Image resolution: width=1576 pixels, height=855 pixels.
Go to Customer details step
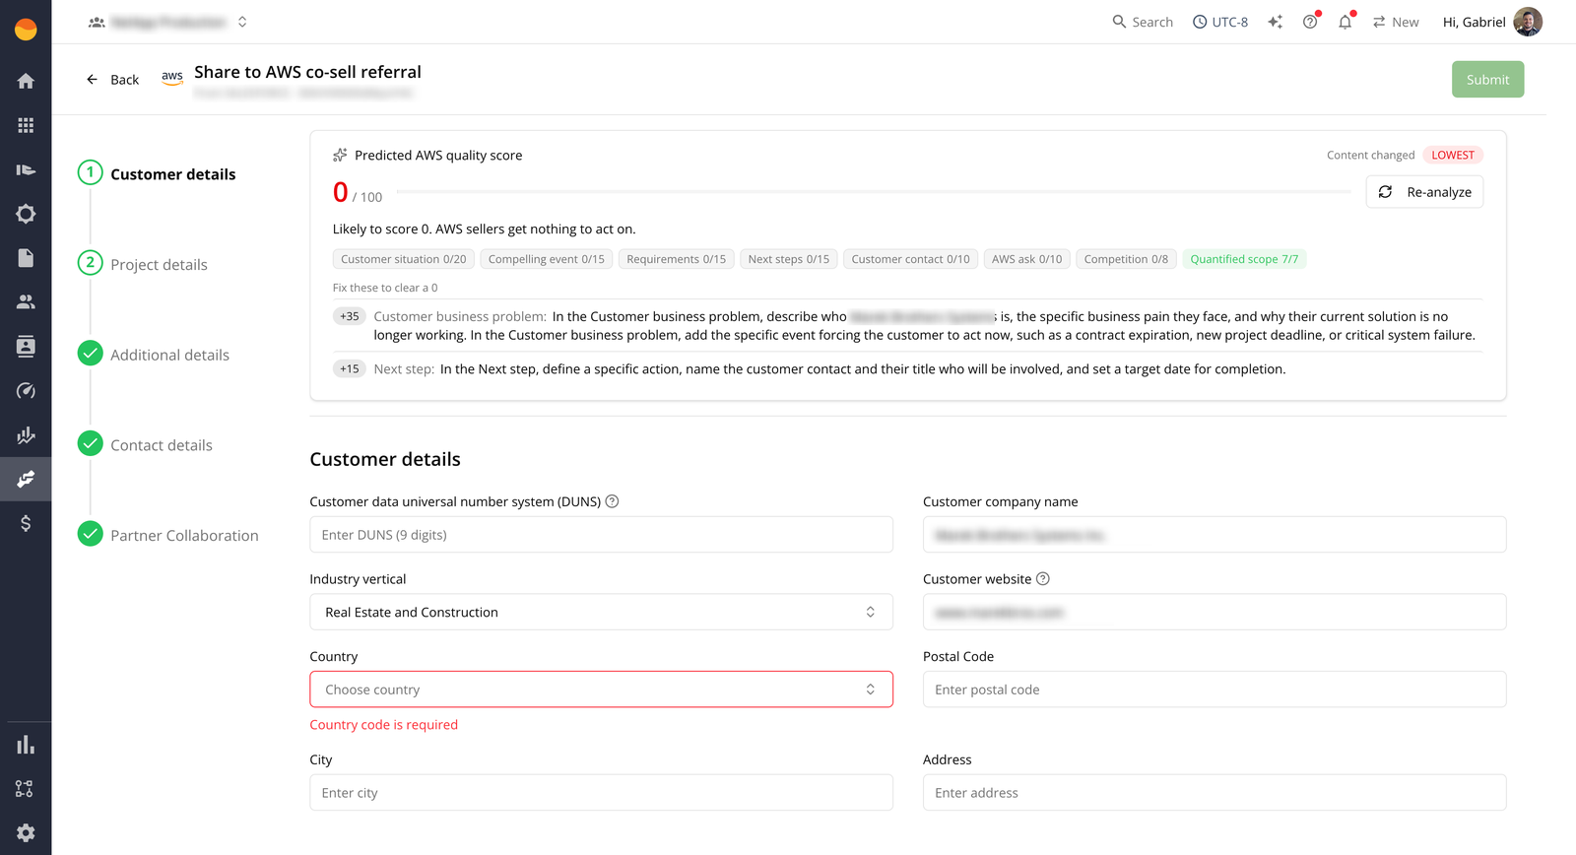pos(158,174)
